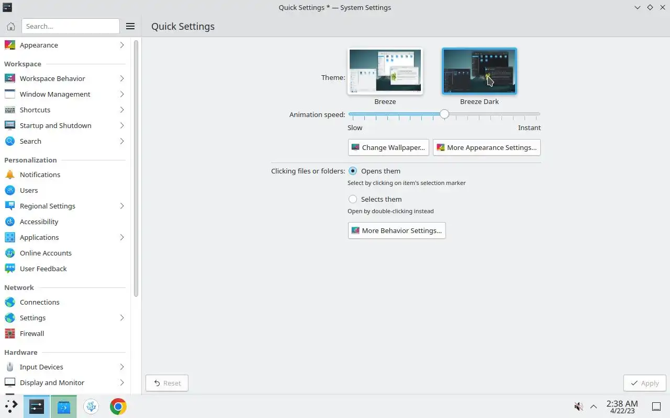Open the User Feedback page
The height and width of the screenshot is (418, 670).
click(x=65, y=269)
